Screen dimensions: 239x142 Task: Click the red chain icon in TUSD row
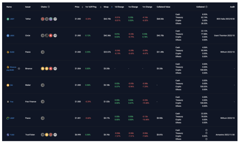[x=51, y=135]
